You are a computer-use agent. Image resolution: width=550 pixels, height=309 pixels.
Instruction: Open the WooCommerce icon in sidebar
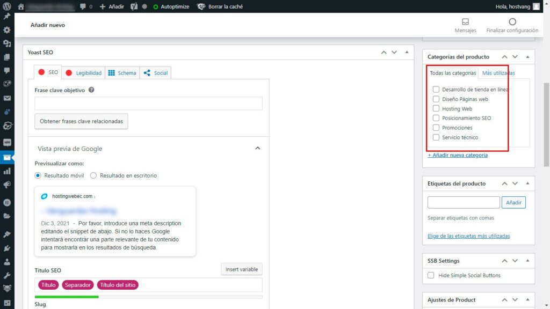click(7, 143)
